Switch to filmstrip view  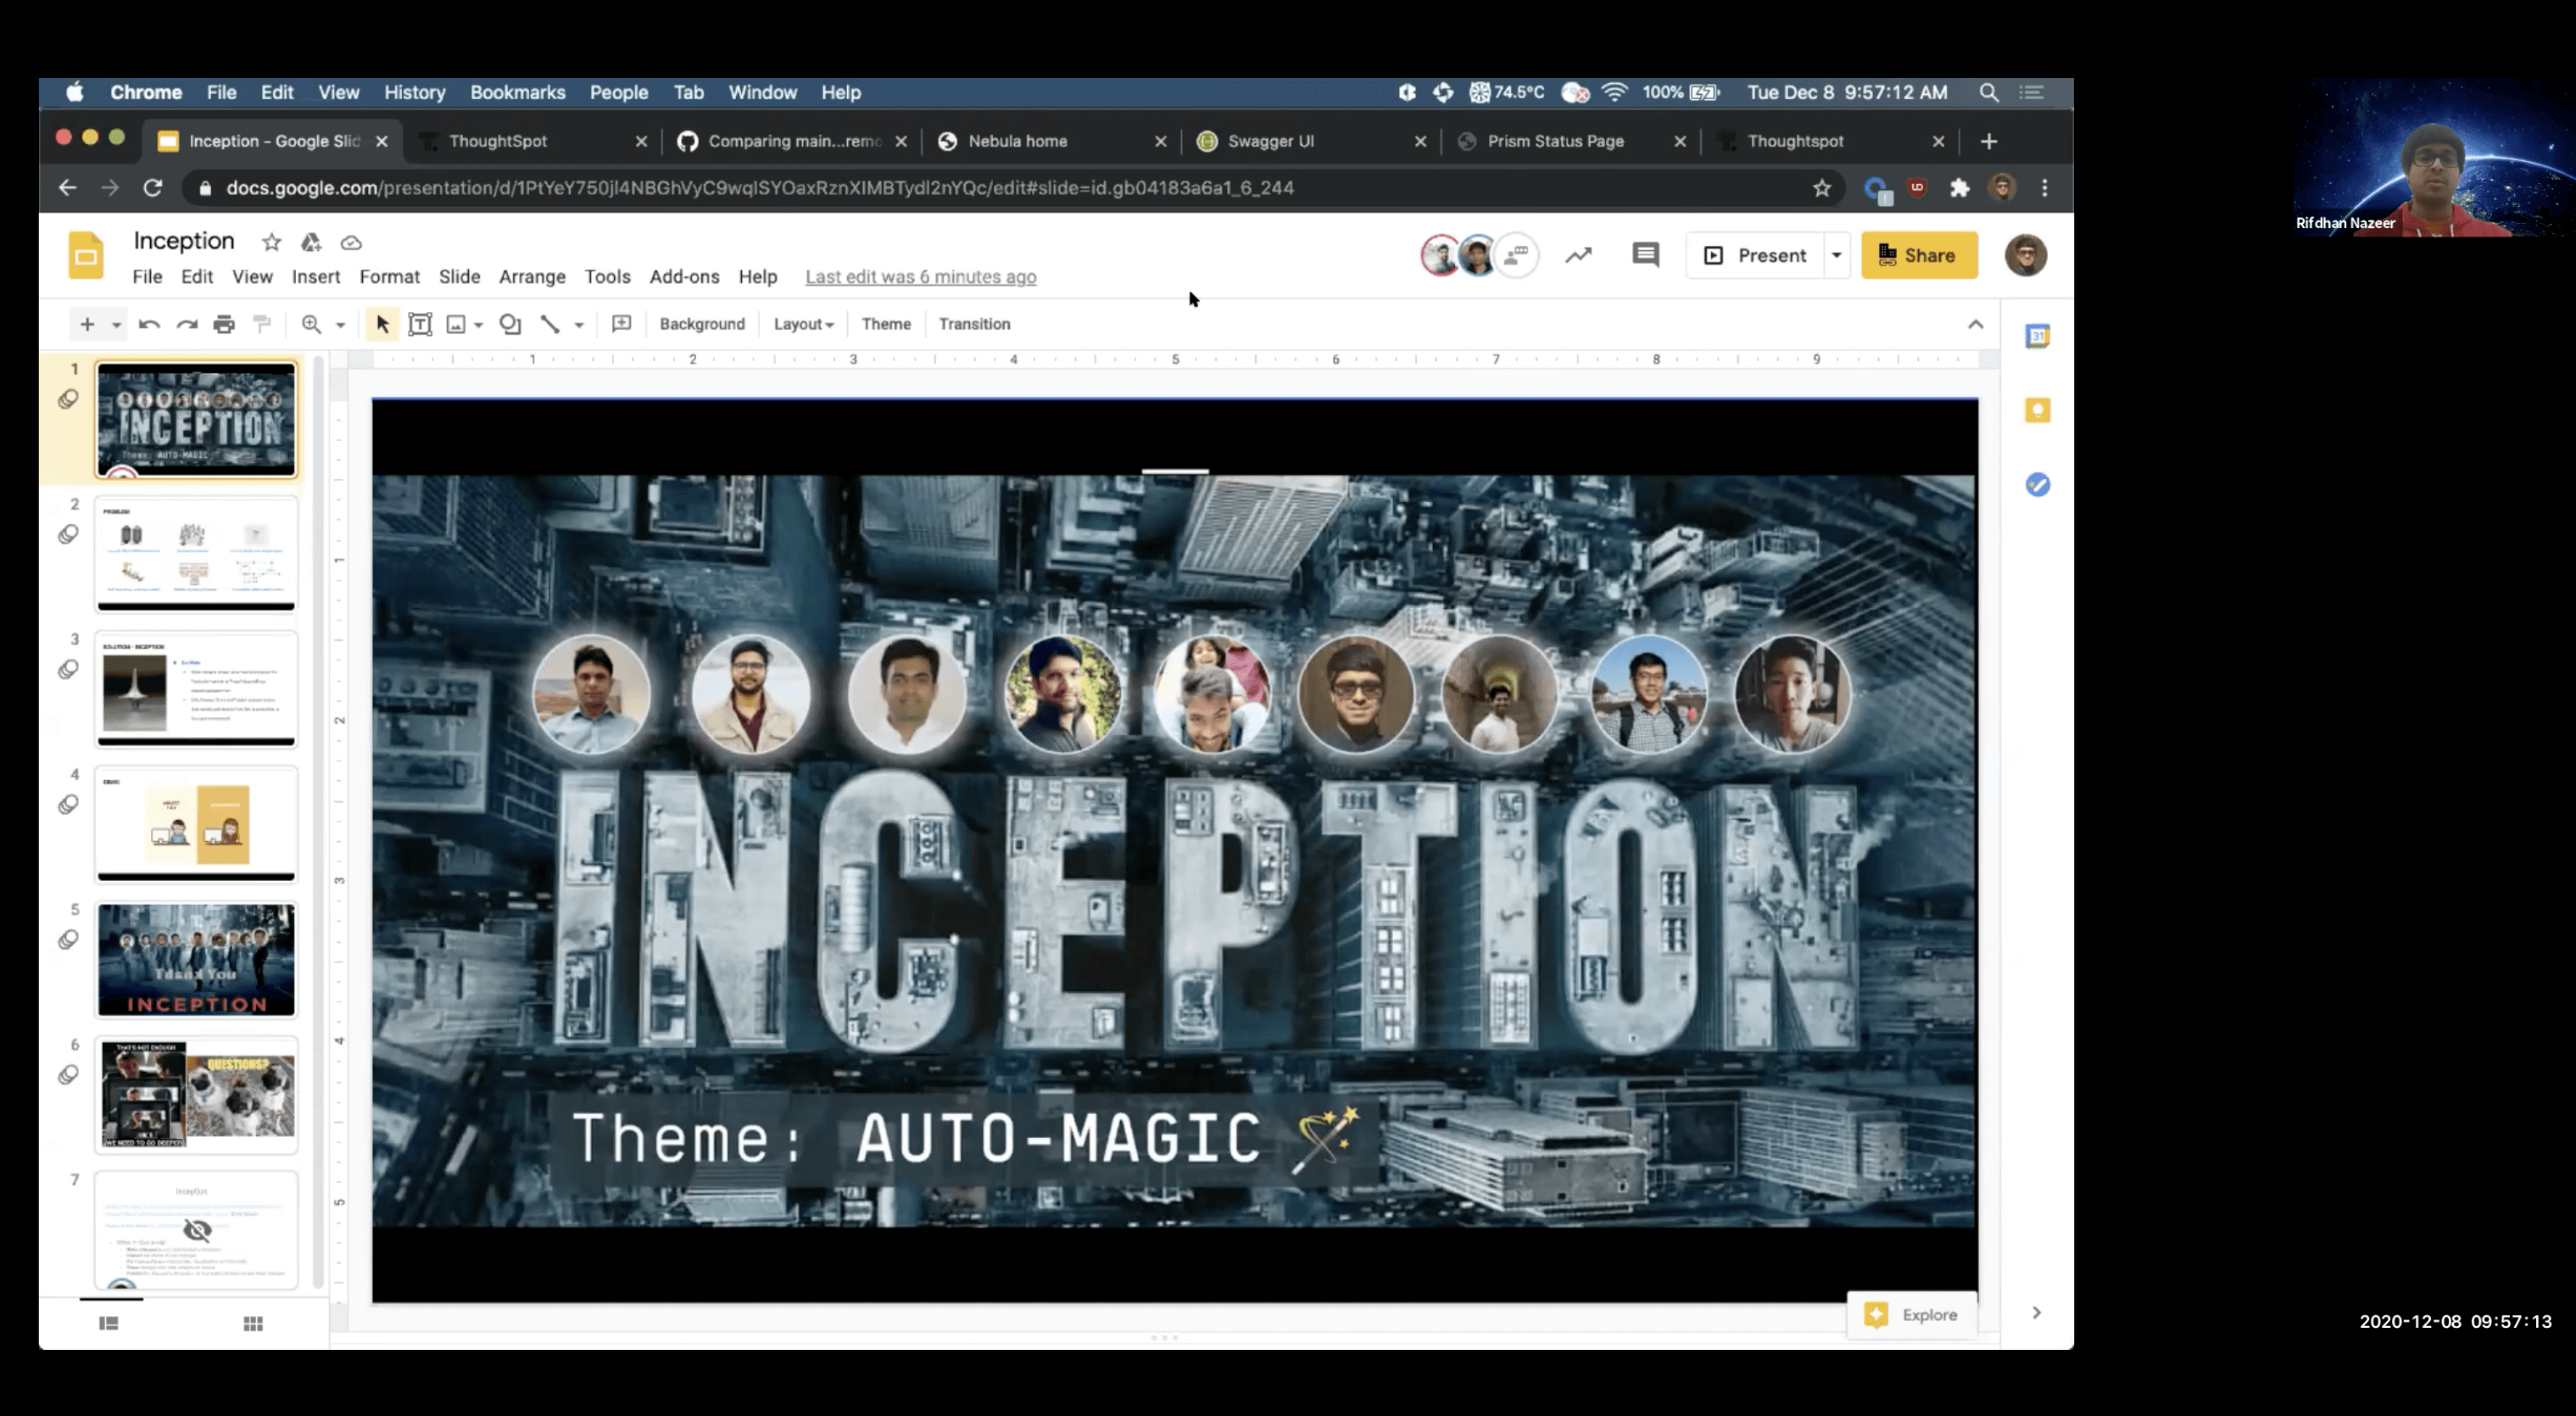109,1323
